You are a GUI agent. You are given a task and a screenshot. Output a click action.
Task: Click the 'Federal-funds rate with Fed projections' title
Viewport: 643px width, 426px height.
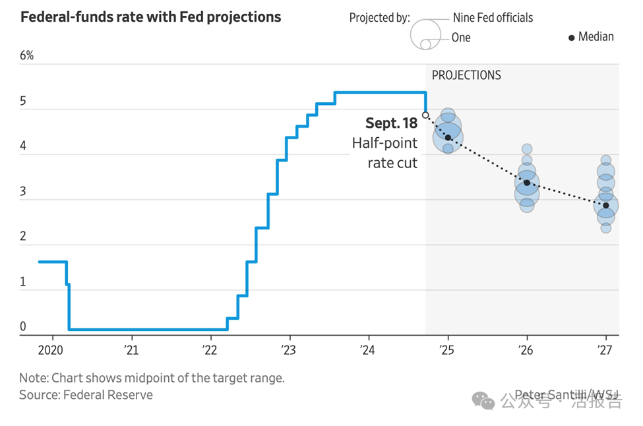(x=151, y=17)
